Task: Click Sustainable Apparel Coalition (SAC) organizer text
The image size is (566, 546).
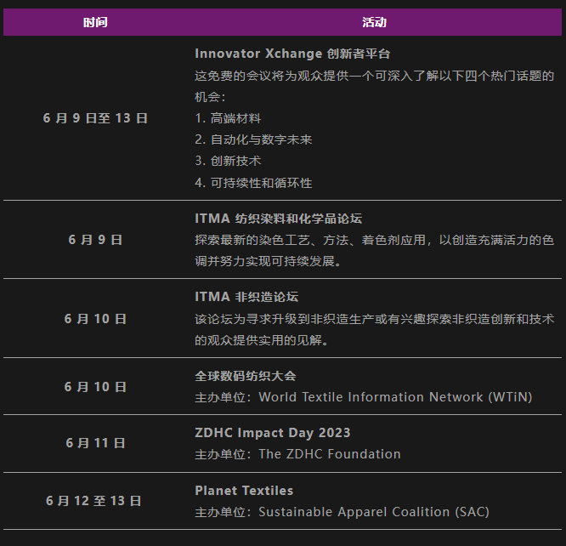Action: [x=374, y=512]
